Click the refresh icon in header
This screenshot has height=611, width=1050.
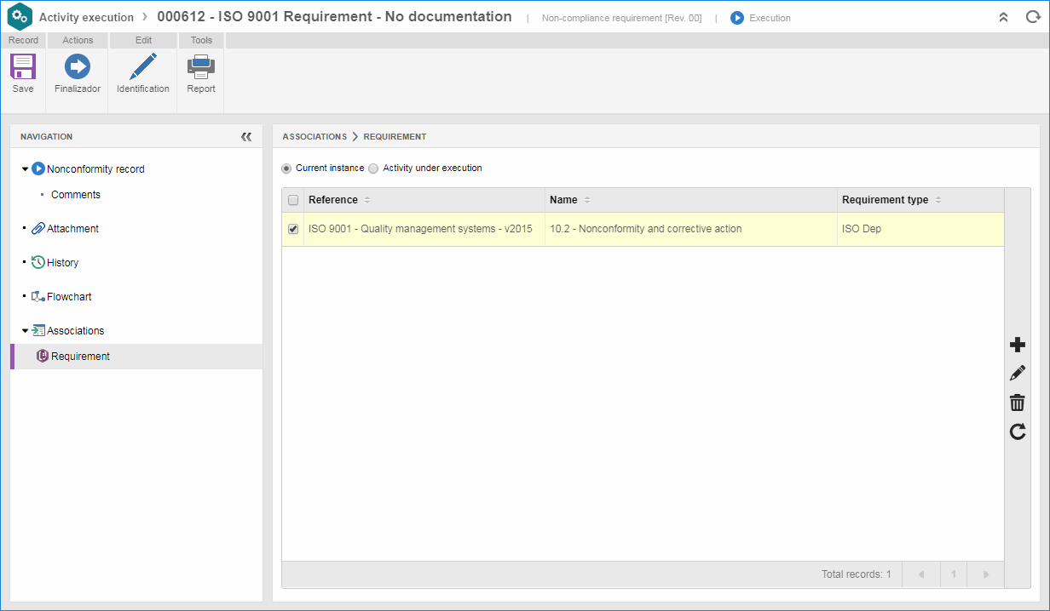point(1033,17)
